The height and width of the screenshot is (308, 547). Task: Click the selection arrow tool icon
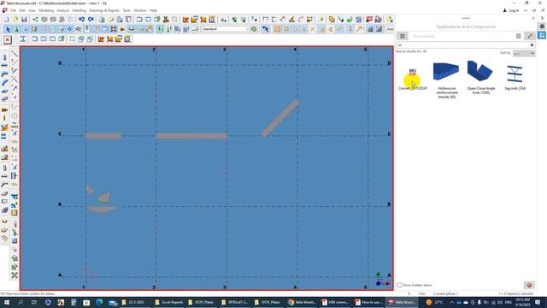pyautogui.click(x=8, y=29)
